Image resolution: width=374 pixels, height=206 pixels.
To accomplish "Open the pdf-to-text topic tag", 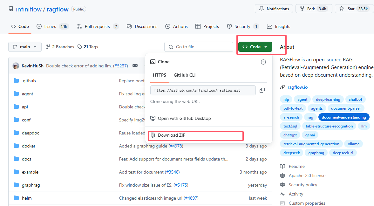I will pos(293,108).
